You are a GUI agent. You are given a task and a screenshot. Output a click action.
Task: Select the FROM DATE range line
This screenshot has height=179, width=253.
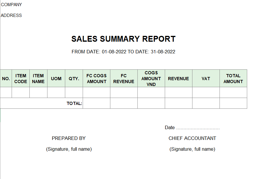(x=123, y=52)
